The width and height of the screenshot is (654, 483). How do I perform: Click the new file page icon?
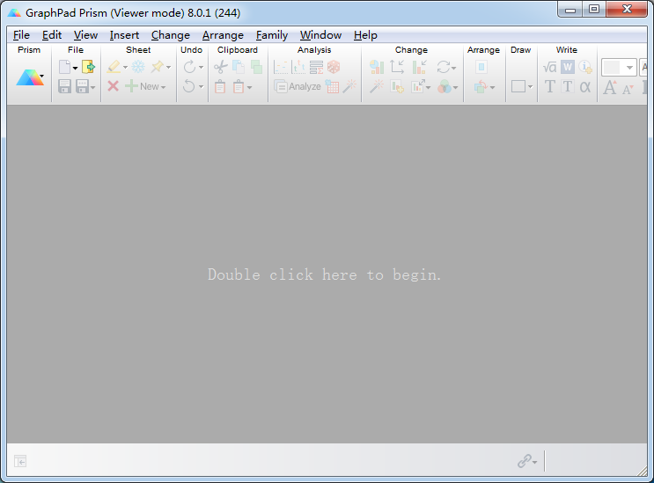64,67
